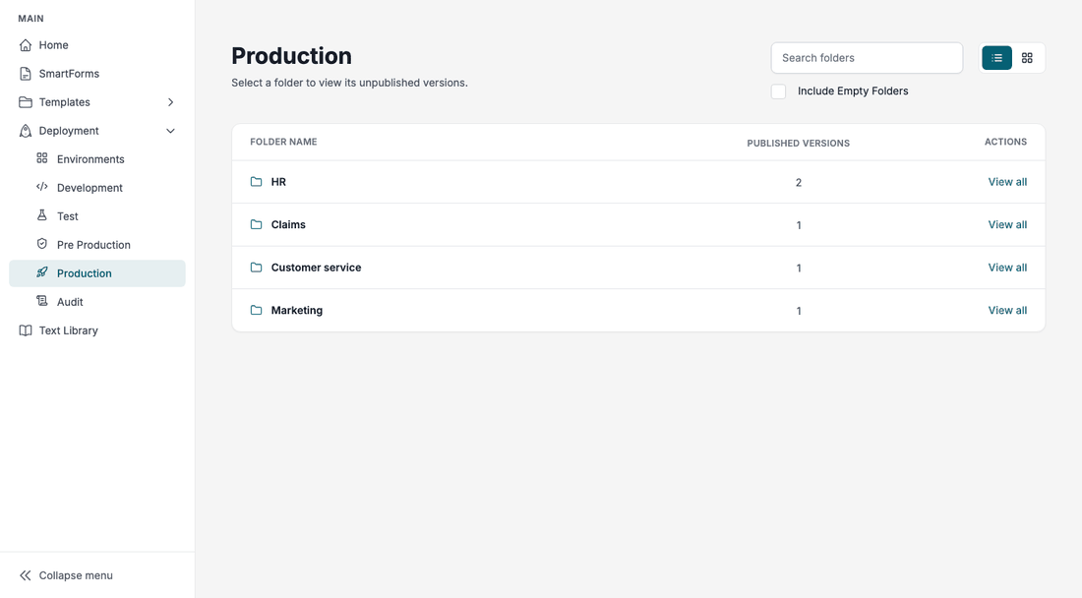Select the Customer service folder name

(x=316, y=268)
